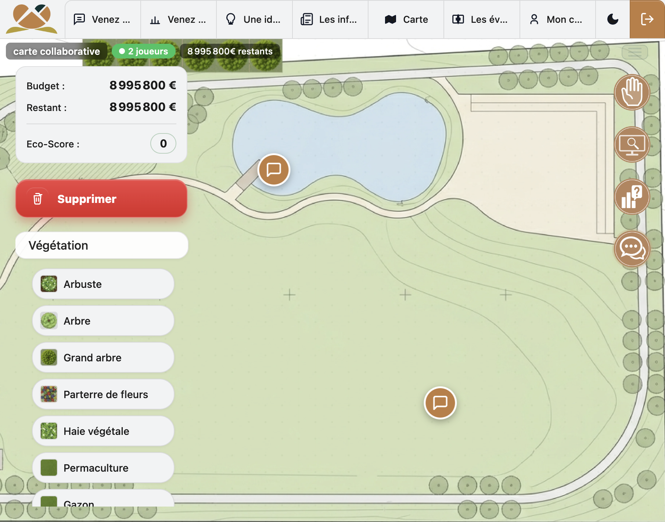
Task: Open the chat bubbles discussion button
Action: point(632,249)
